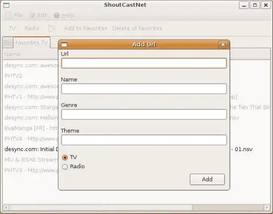
Task: Click the scrollbar right arrow
Action: click(267, 207)
